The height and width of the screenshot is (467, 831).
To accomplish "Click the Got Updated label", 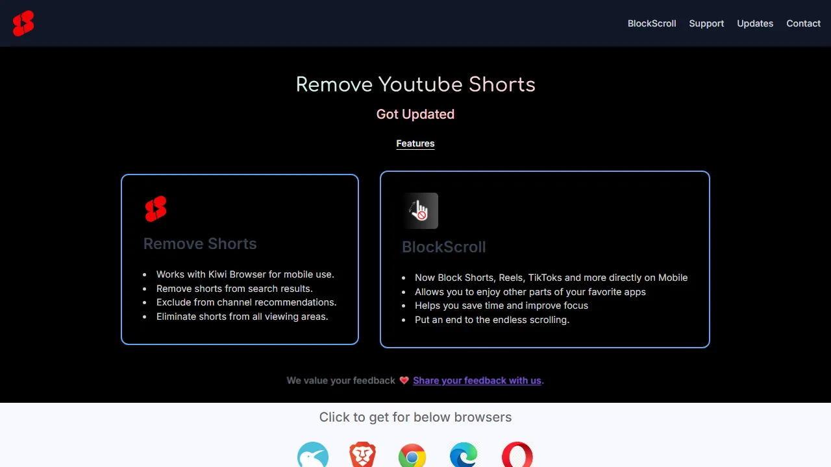I will tap(415, 114).
